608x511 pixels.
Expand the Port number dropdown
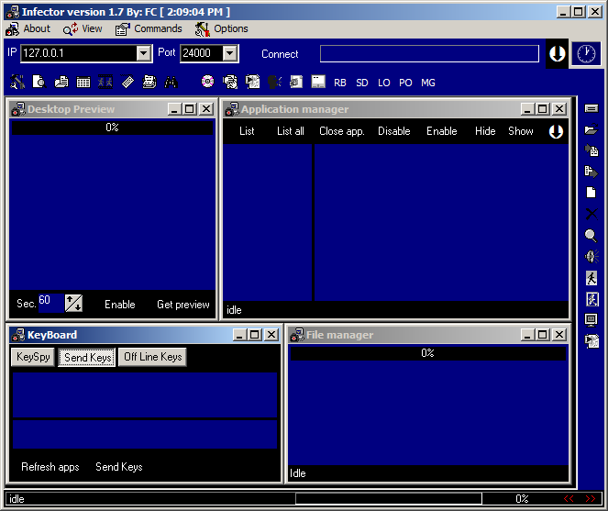(x=229, y=54)
